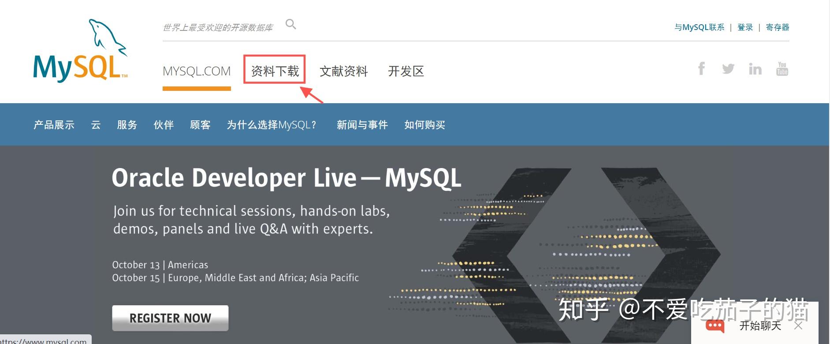
Task: Open the 新闻与事件 menu item
Action: [x=362, y=125]
